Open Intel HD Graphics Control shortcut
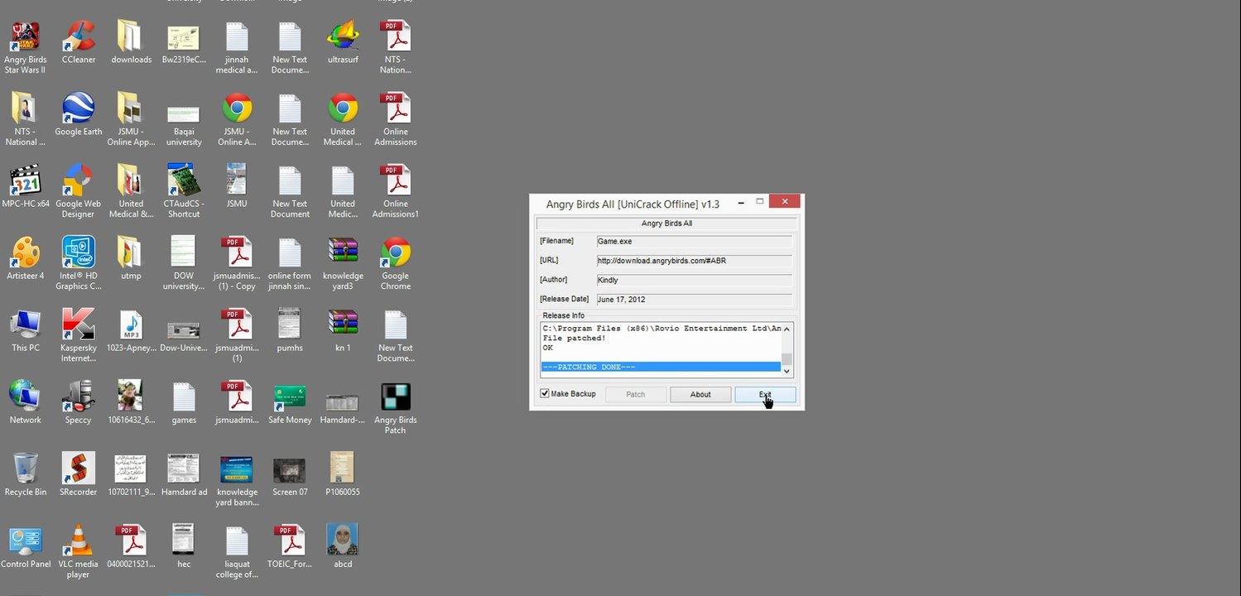 tap(78, 252)
